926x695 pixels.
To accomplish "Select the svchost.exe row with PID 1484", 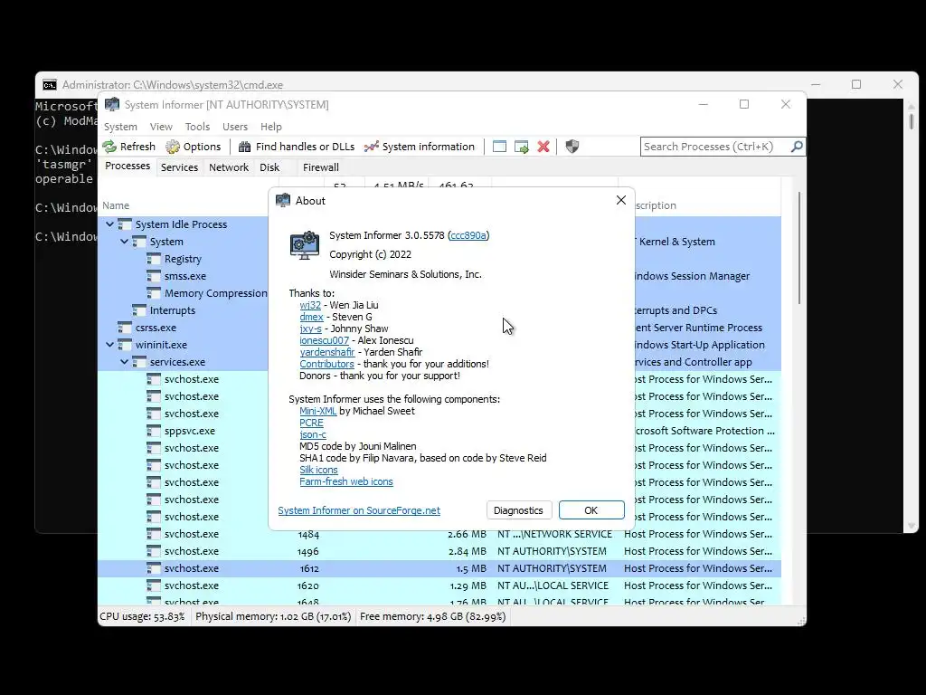I will (439, 534).
